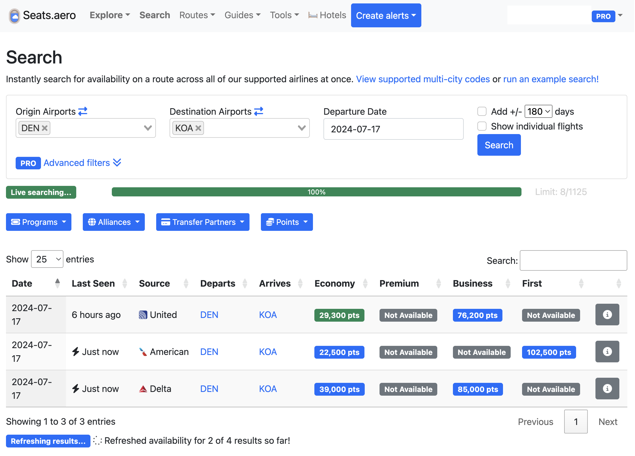Sort by First column
This screenshot has height=456, width=635.
(x=581, y=284)
